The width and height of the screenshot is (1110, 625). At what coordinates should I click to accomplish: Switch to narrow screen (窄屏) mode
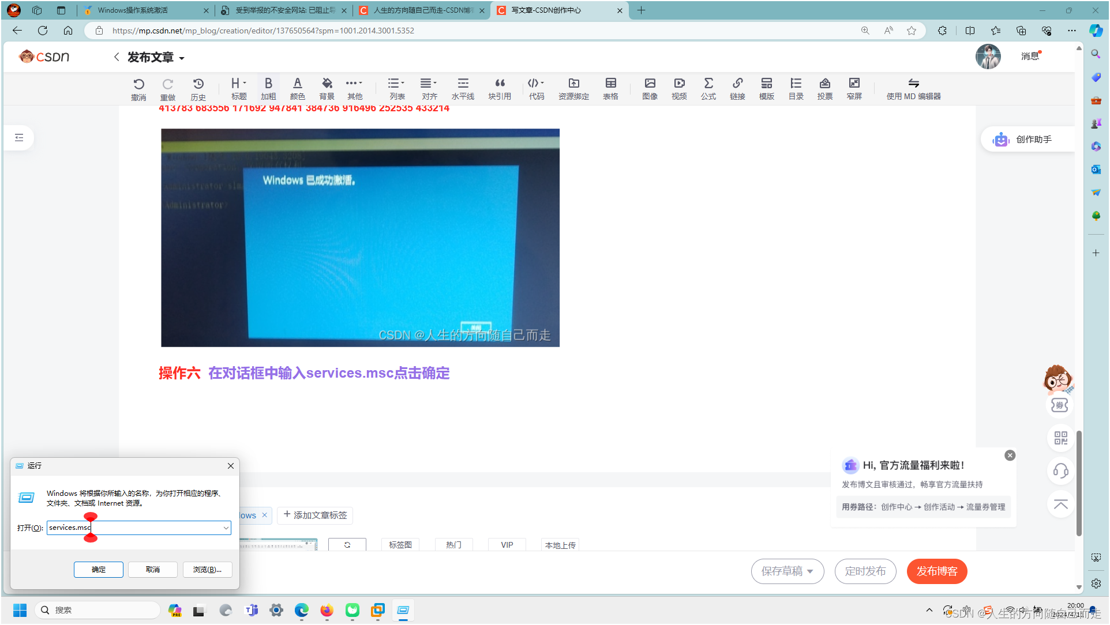point(854,89)
